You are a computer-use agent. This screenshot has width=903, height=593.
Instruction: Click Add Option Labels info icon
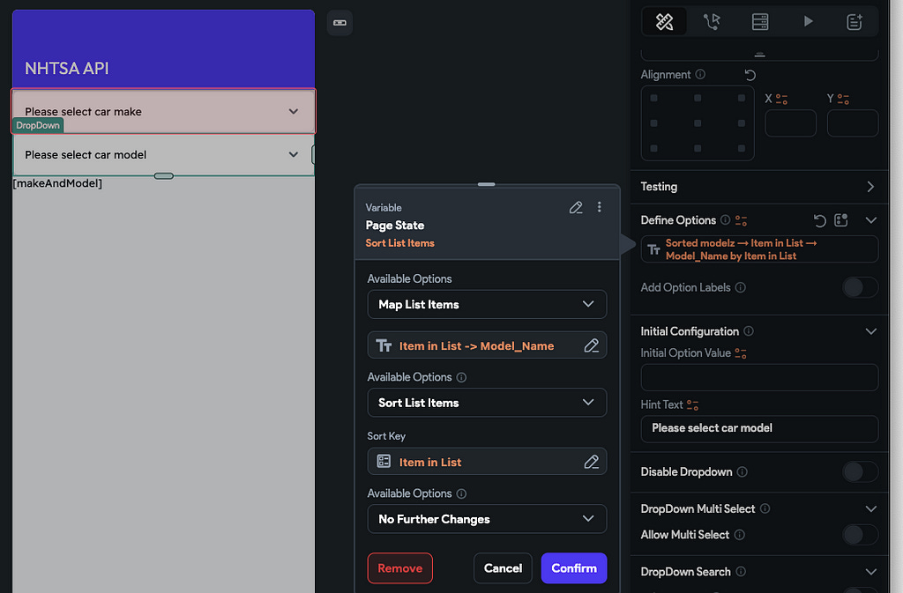(741, 287)
